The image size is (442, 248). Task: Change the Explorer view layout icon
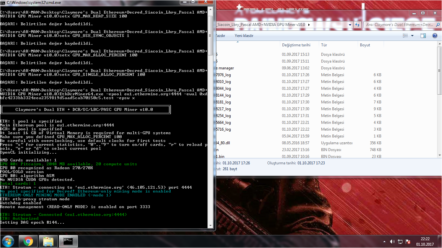pos(405,36)
